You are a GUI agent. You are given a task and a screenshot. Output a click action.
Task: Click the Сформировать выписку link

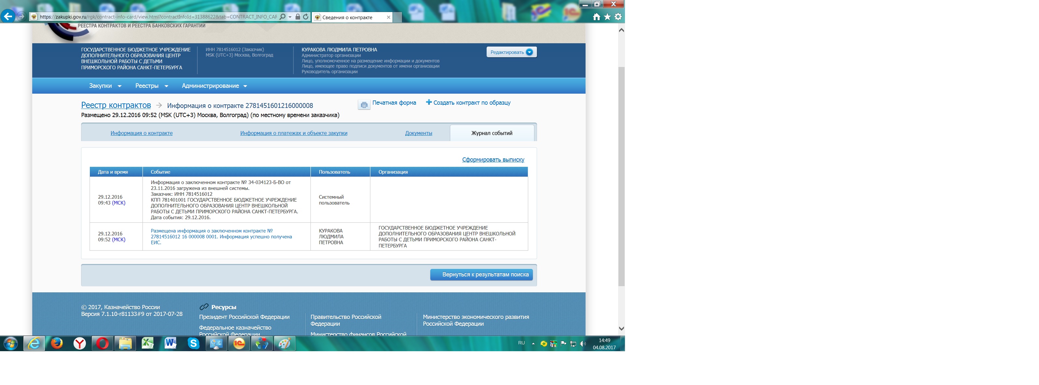(x=493, y=160)
